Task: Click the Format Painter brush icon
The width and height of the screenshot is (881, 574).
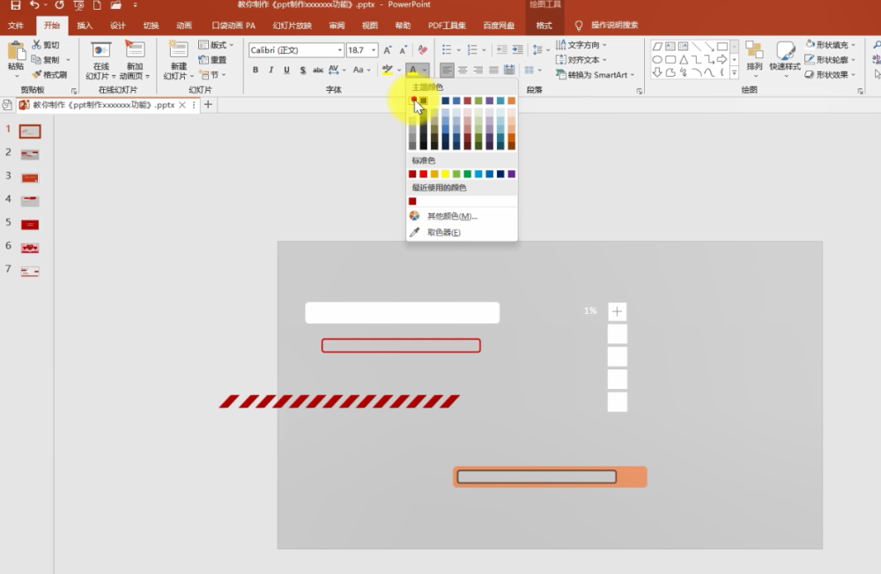Action: click(x=37, y=75)
